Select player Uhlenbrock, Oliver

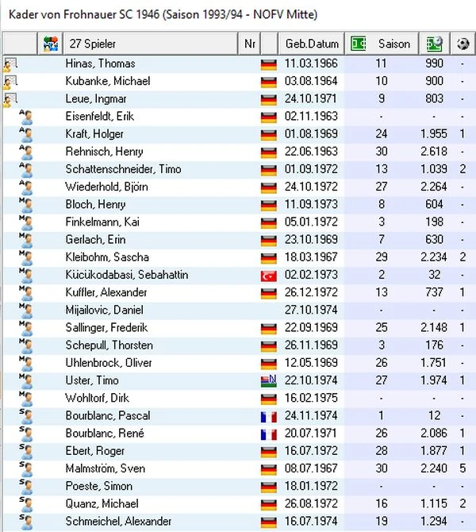pos(109,363)
